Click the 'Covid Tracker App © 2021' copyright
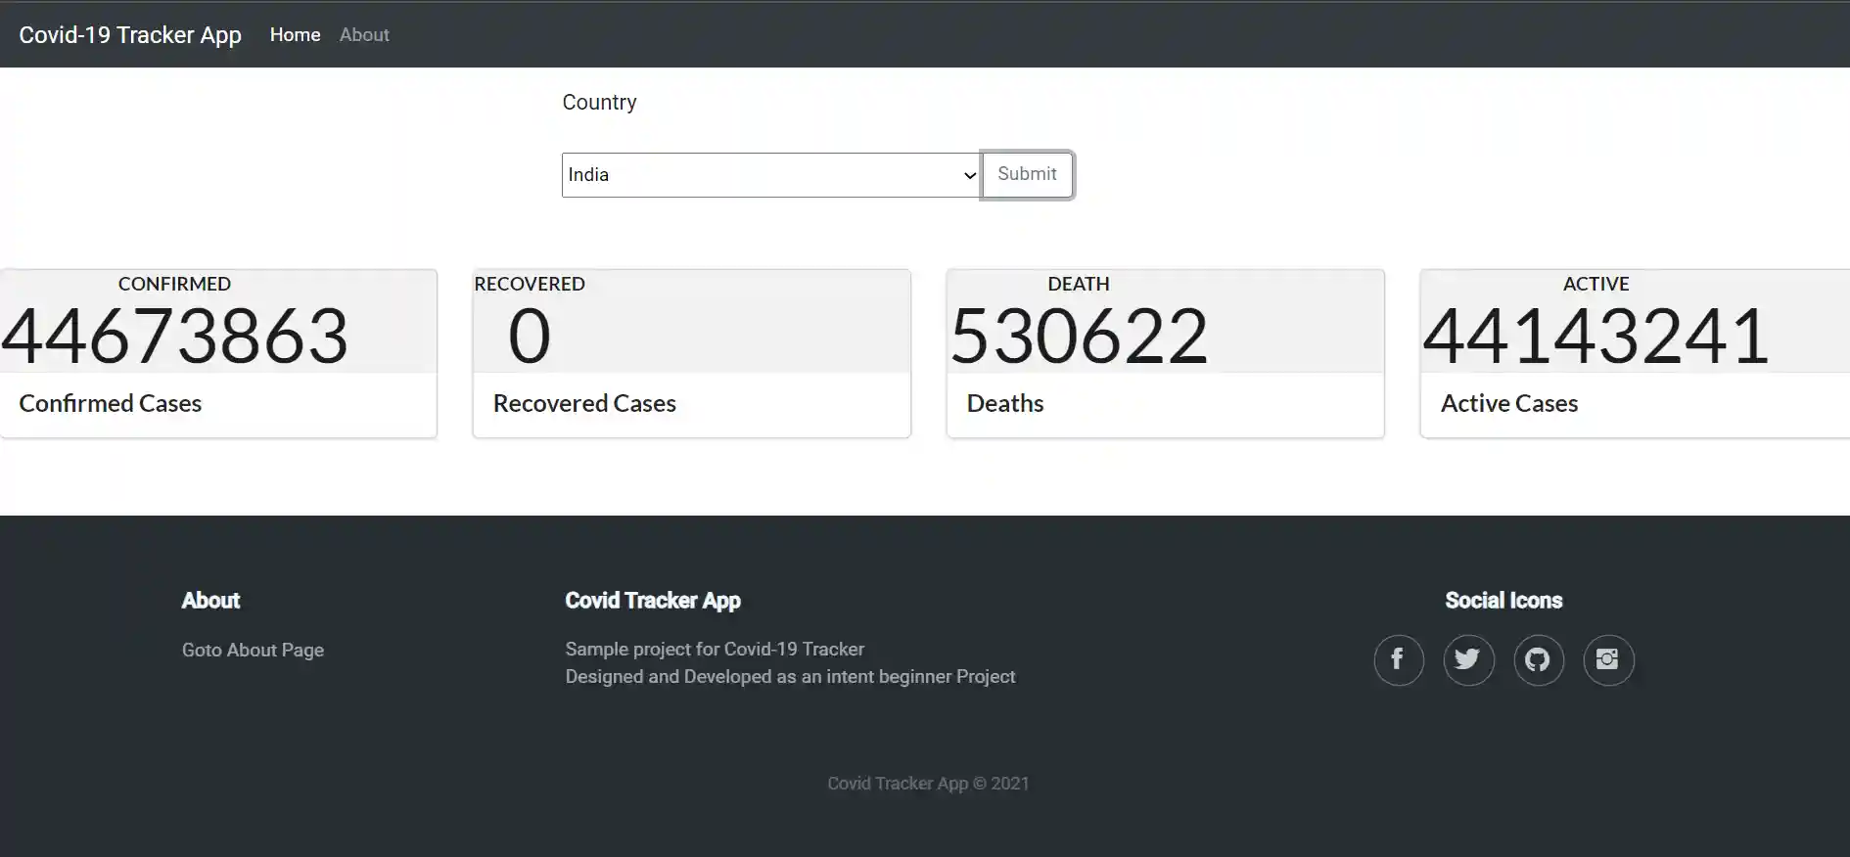Screen dimensions: 1850x857 pos(928,784)
